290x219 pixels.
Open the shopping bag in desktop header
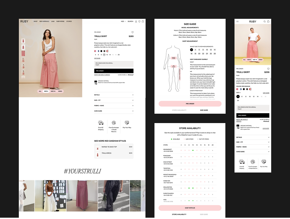click(143, 21)
